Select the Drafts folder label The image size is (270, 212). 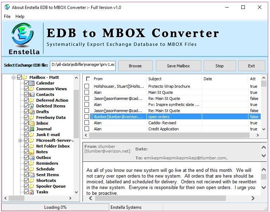tap(42, 112)
